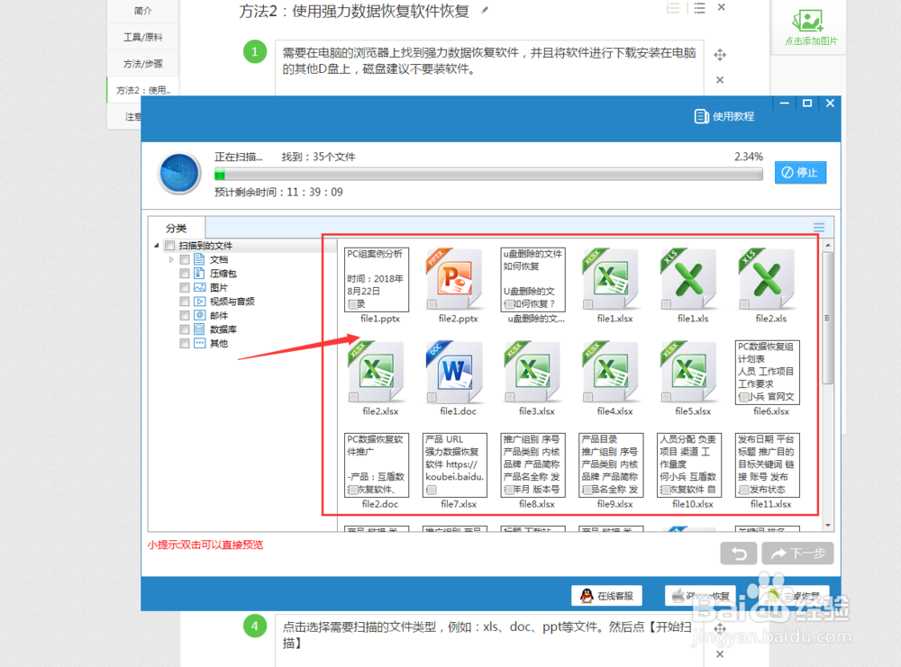Image resolution: width=901 pixels, height=667 pixels.
Task: Select the 文档 documents category icon
Action: click(x=199, y=259)
